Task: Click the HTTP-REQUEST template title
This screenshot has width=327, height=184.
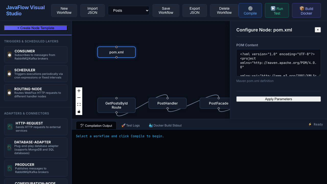Action: (x=29, y=123)
